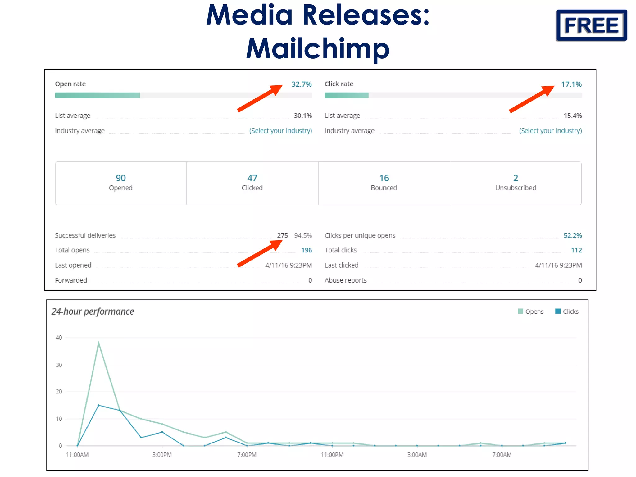Select your industry under Click rate
Image resolution: width=636 pixels, height=477 pixels.
pyautogui.click(x=550, y=131)
